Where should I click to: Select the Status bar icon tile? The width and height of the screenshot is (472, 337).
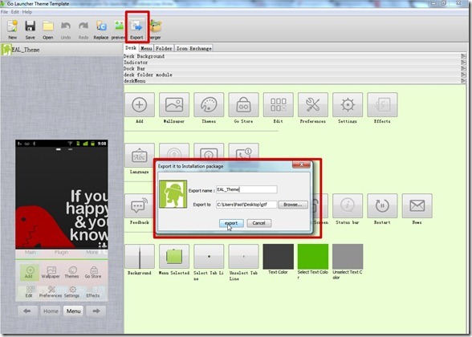pos(348,205)
